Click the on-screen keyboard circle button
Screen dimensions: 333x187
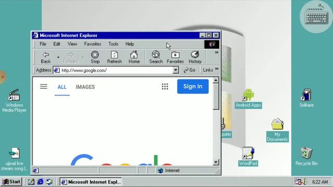pos(316,17)
